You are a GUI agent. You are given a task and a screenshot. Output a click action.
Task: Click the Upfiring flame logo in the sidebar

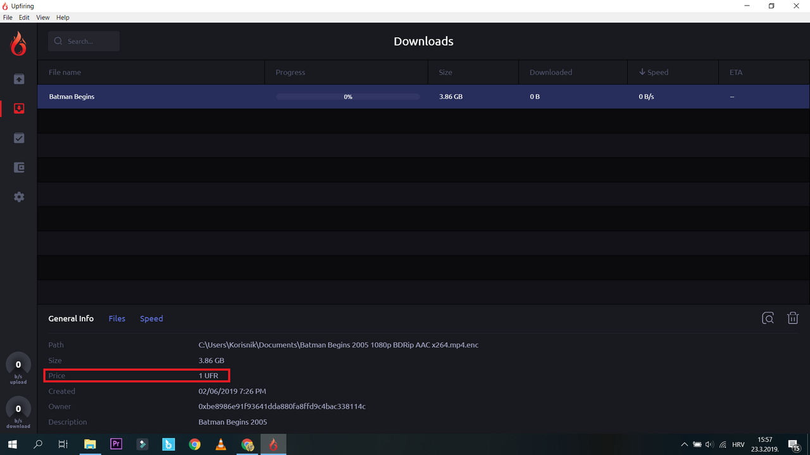coord(19,43)
